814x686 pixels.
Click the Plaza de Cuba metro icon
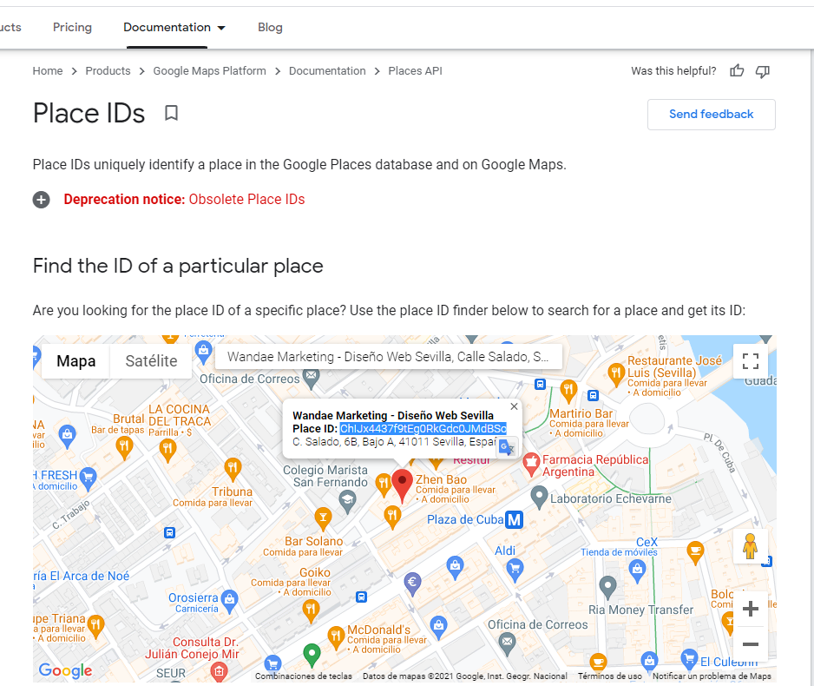click(x=514, y=519)
